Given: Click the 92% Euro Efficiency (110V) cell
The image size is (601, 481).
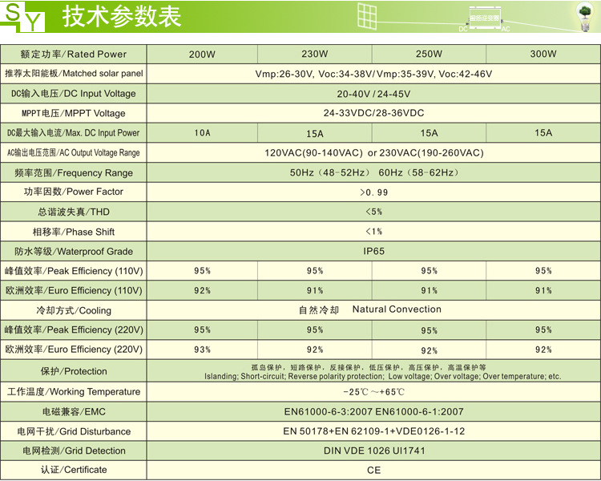Looking at the screenshot, I should click(202, 290).
